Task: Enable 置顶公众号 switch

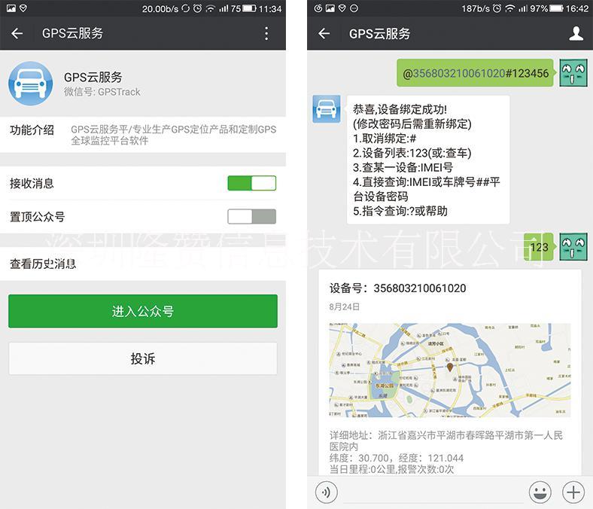Action: [x=252, y=216]
